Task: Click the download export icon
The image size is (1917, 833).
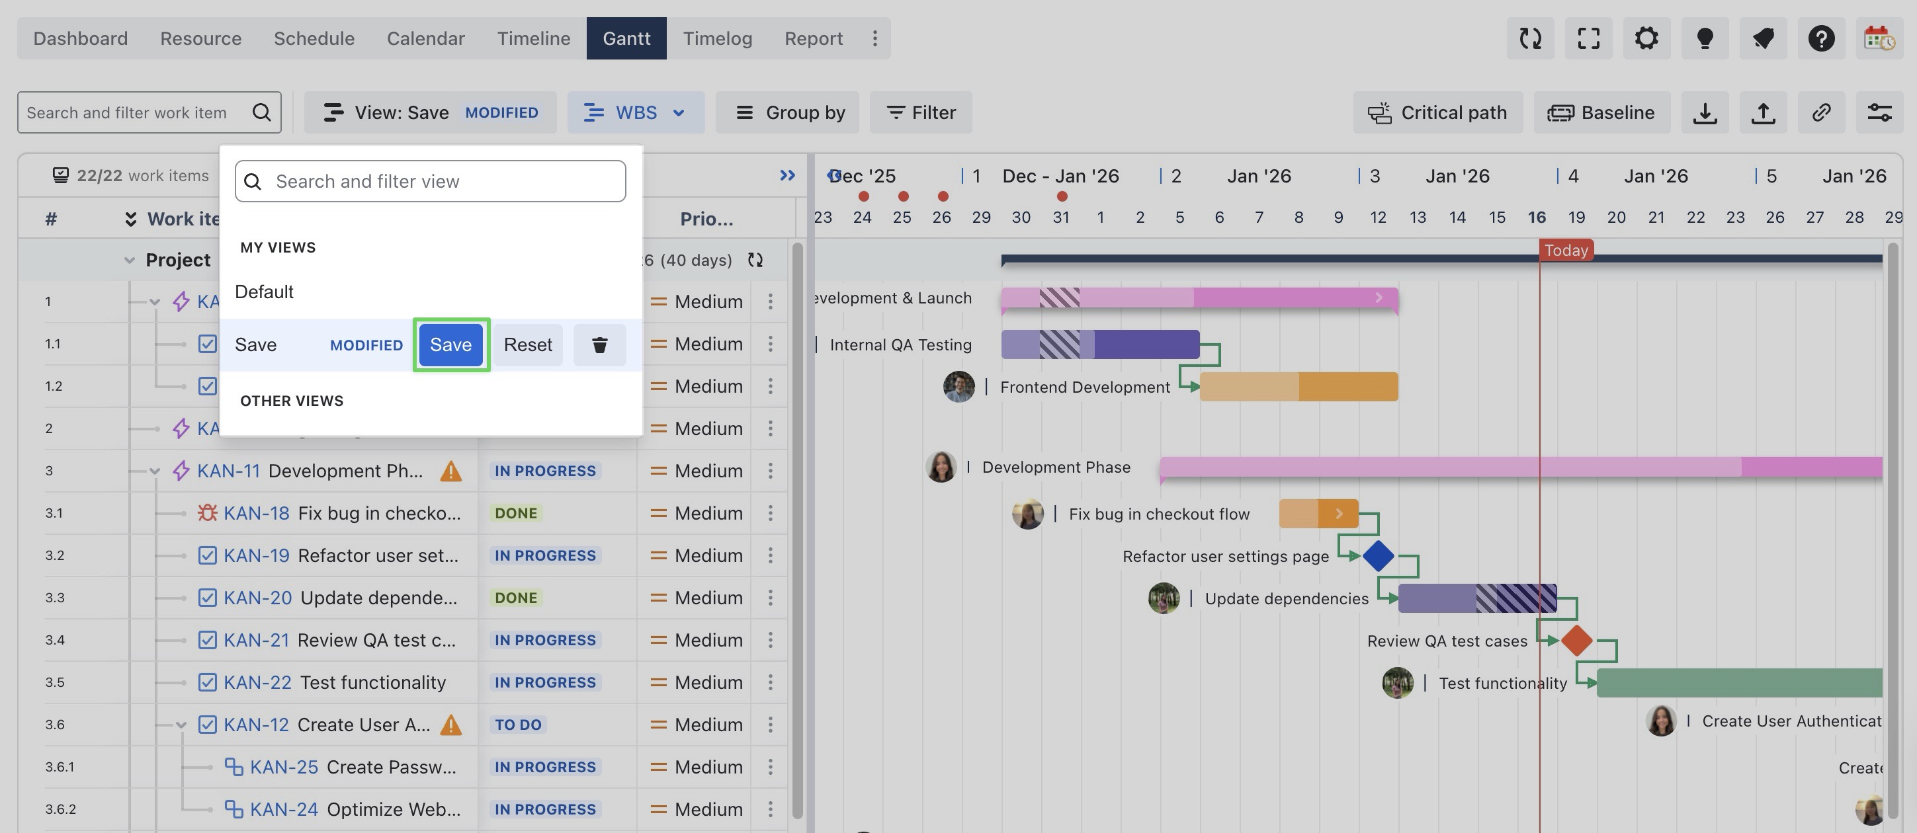Action: coord(1704,112)
